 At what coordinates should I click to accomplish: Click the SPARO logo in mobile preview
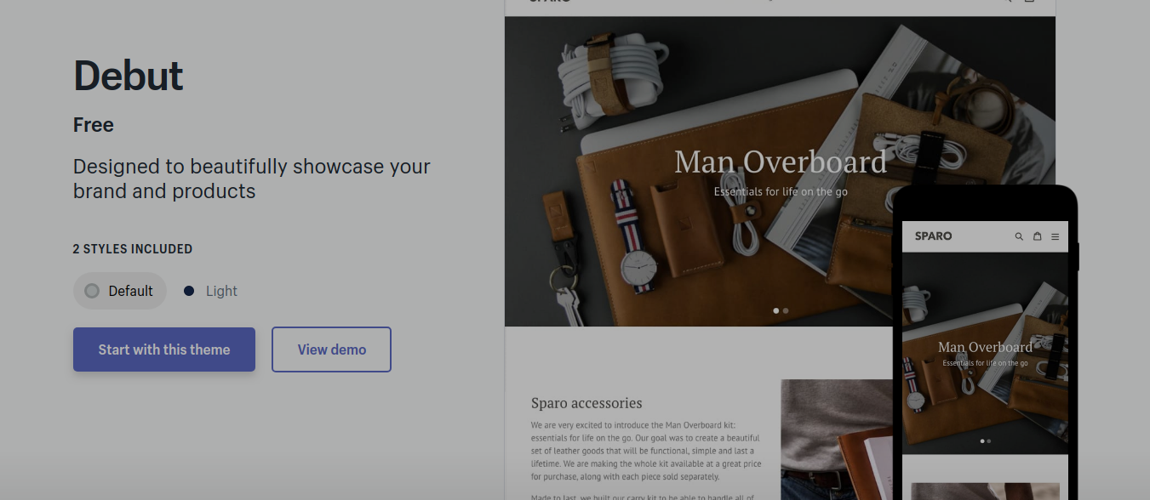[933, 236]
